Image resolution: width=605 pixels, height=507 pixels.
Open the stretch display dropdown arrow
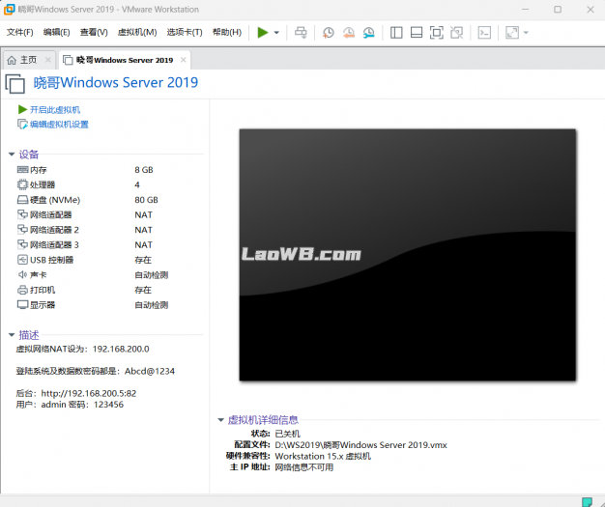pos(526,33)
